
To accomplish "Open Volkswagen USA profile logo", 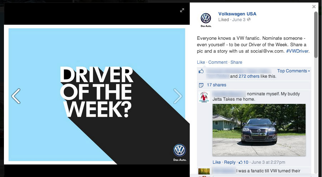I will click(206, 20).
